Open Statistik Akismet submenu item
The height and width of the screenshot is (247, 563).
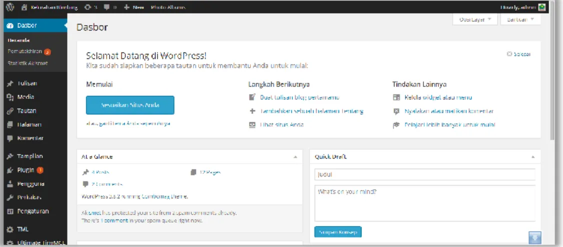pyautogui.click(x=27, y=63)
